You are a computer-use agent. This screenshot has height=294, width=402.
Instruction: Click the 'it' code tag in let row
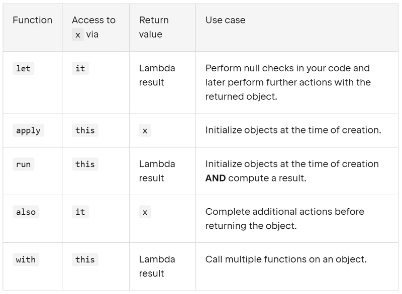[80, 69]
